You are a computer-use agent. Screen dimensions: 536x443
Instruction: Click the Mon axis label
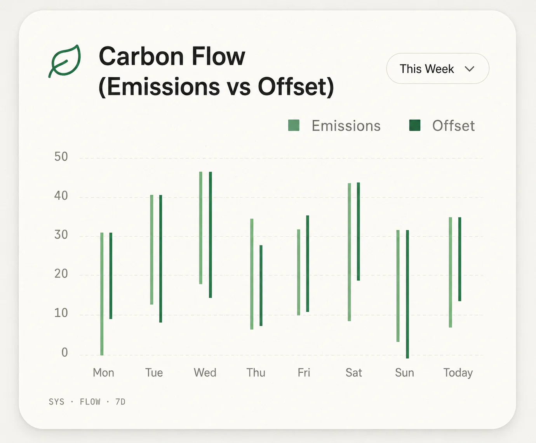coord(103,373)
